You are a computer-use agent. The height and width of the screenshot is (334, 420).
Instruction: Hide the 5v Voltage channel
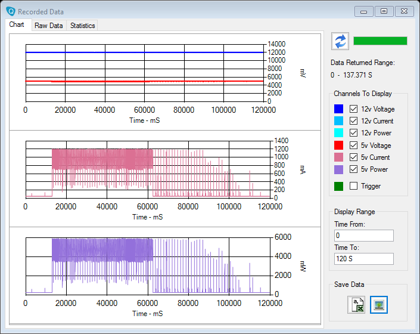[353, 146]
